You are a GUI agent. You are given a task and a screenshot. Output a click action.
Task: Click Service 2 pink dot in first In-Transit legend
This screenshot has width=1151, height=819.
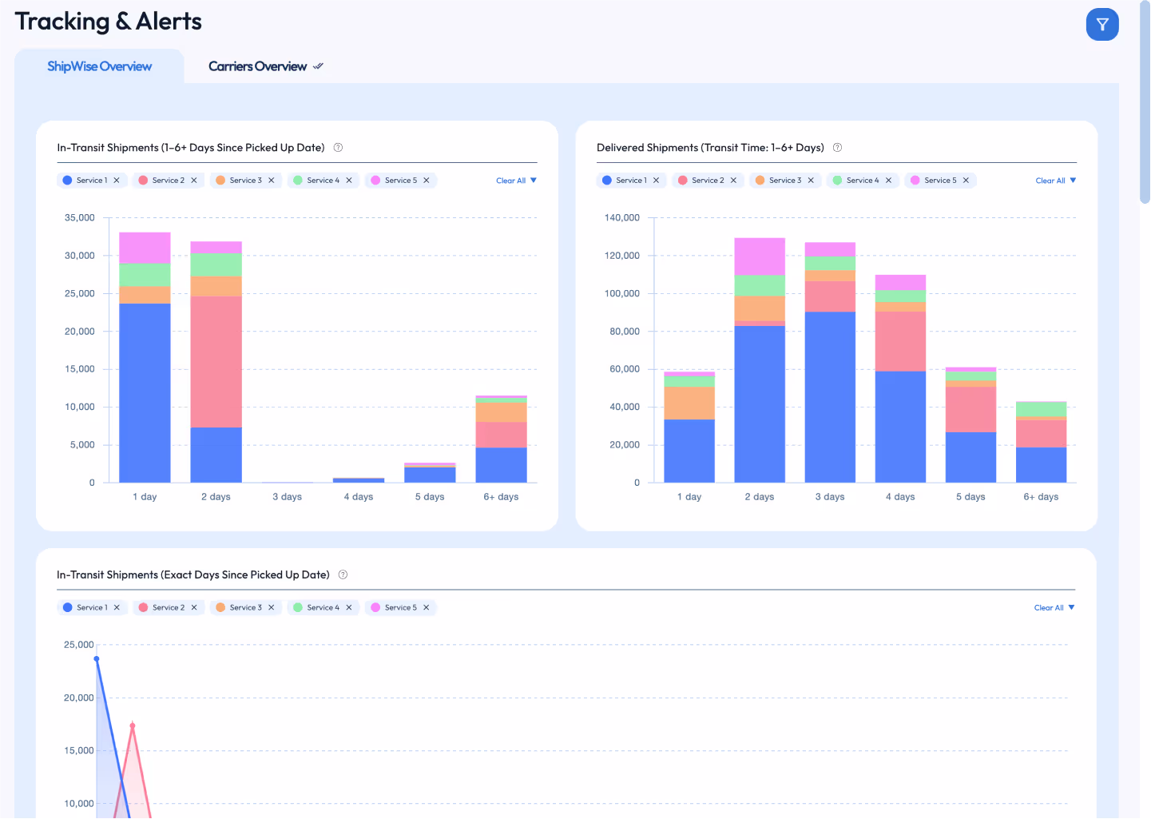143,181
